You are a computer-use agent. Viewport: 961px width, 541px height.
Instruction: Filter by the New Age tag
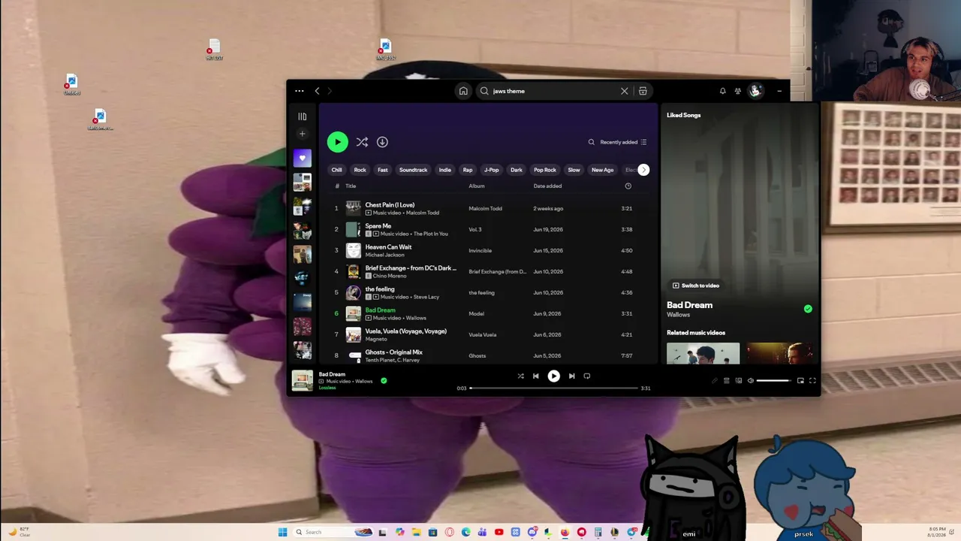point(603,170)
